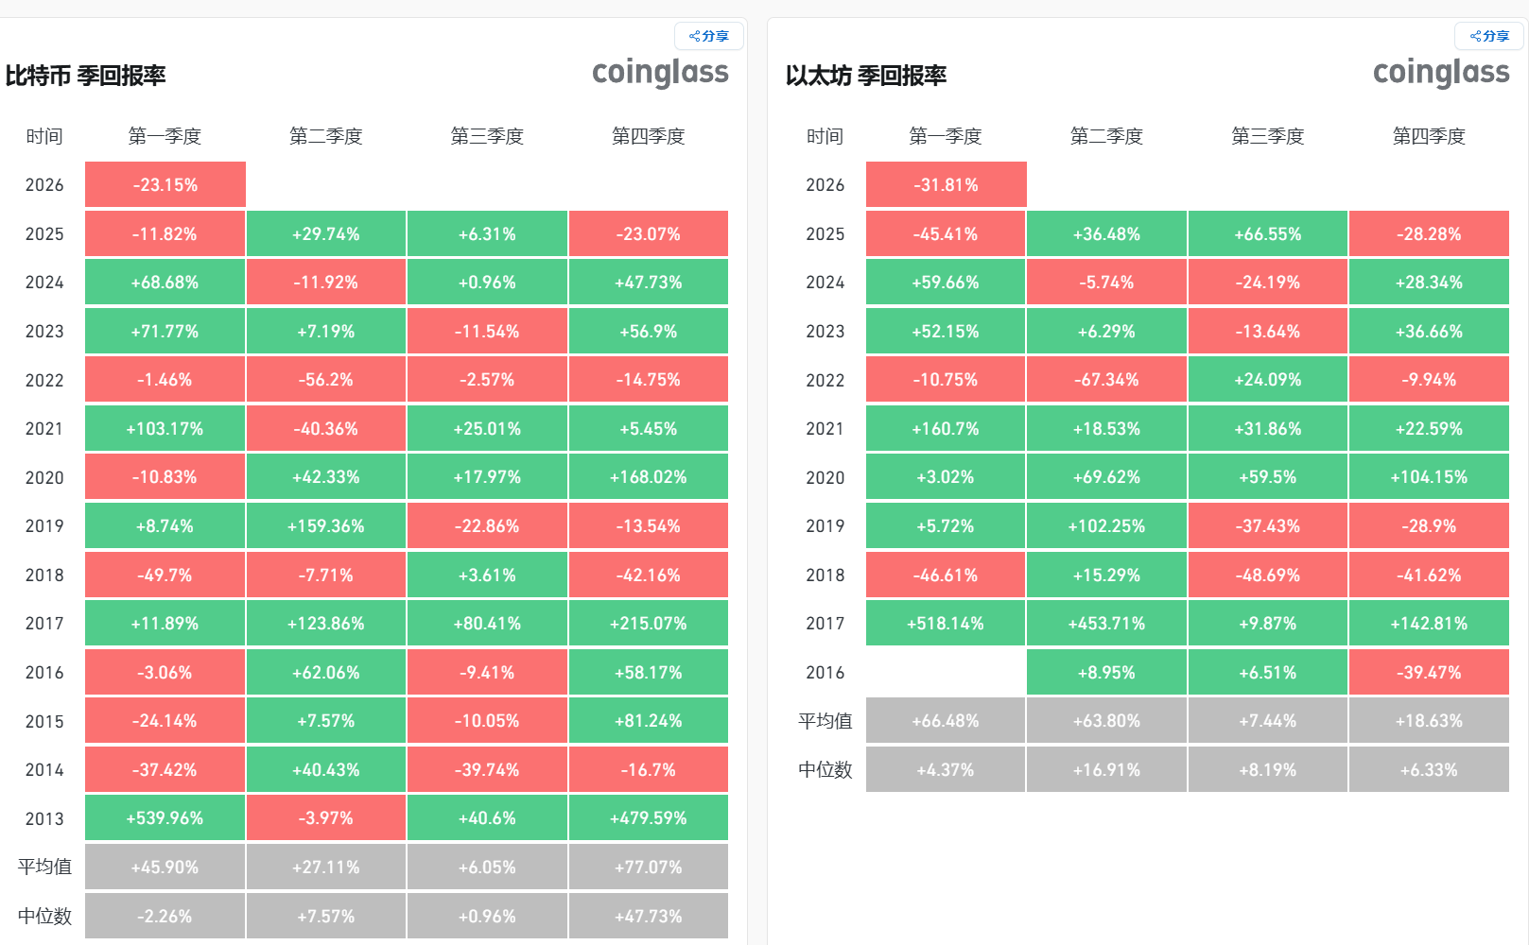Image resolution: width=1529 pixels, height=945 pixels.
Task: Click Ethereum table 第四季度 column header
Action: (x=1429, y=136)
